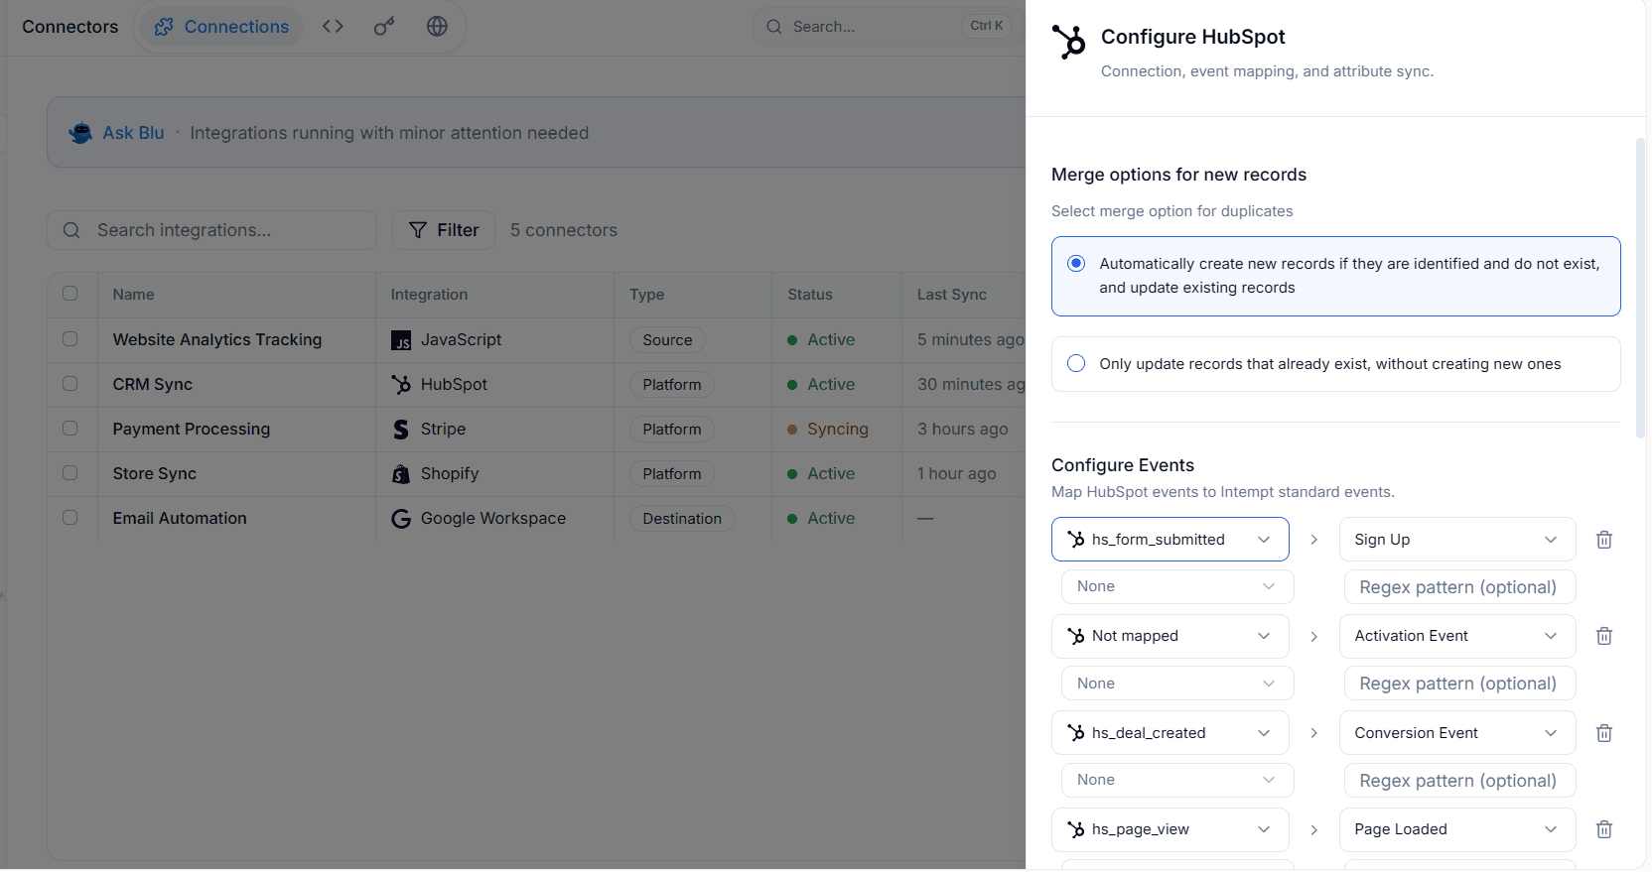
Task: Click Regex pattern field below Activation Event
Action: (x=1459, y=684)
